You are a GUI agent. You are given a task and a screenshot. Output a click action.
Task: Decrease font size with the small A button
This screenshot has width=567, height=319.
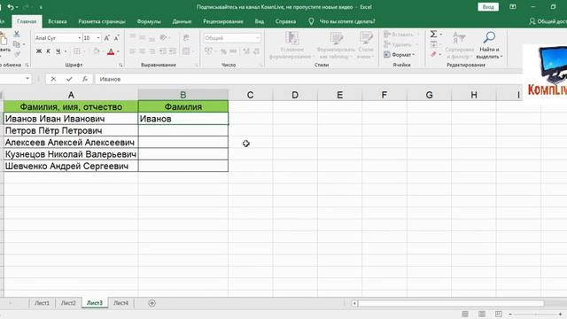(x=116, y=38)
